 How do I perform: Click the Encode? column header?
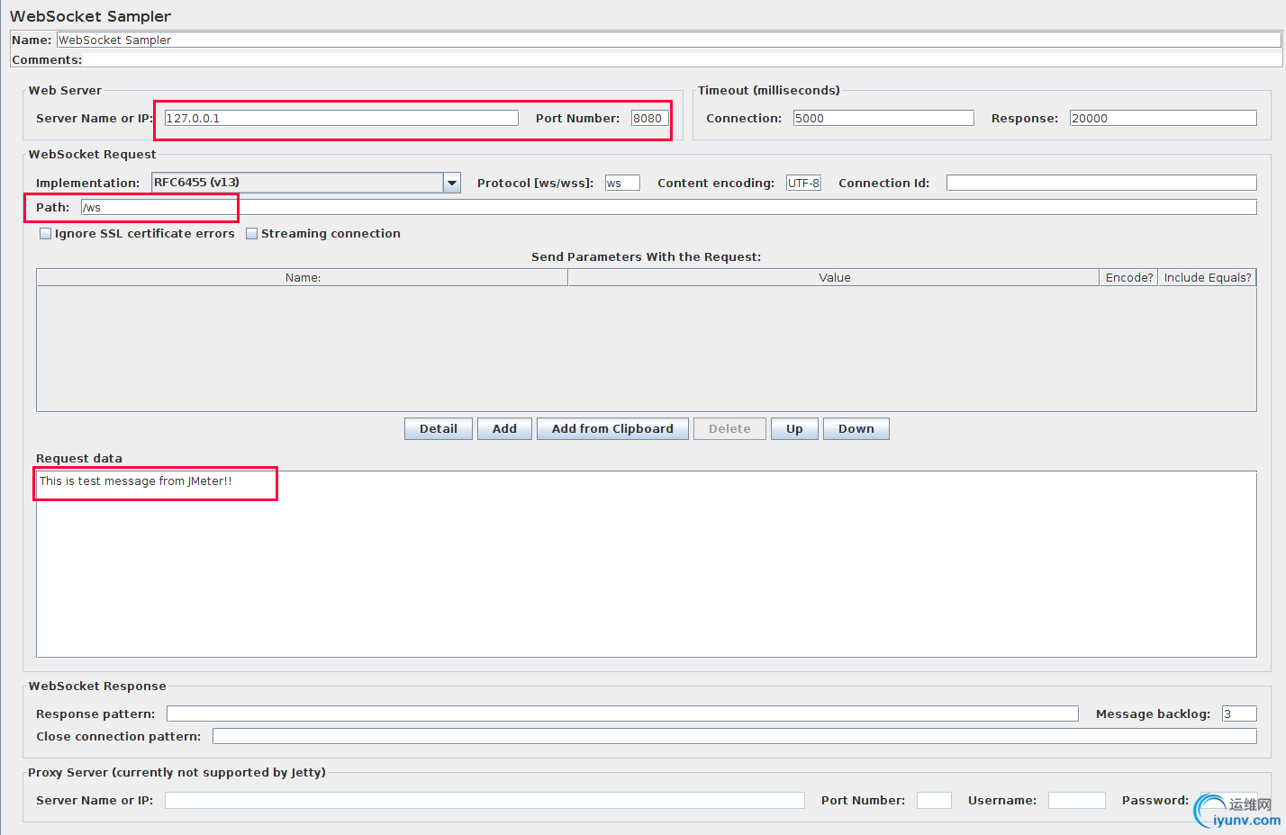[x=1128, y=277]
